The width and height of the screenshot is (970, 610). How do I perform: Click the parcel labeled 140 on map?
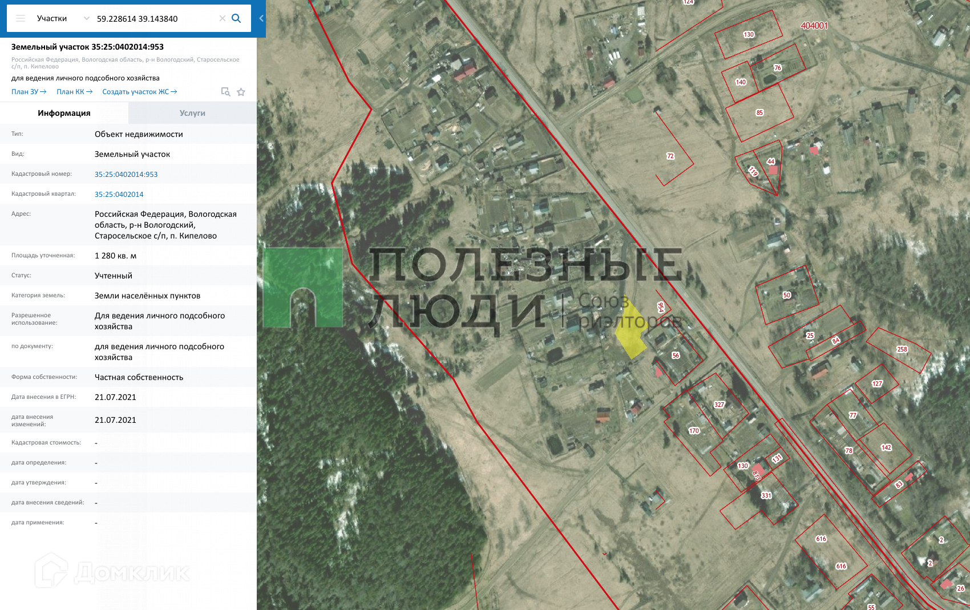(x=741, y=82)
